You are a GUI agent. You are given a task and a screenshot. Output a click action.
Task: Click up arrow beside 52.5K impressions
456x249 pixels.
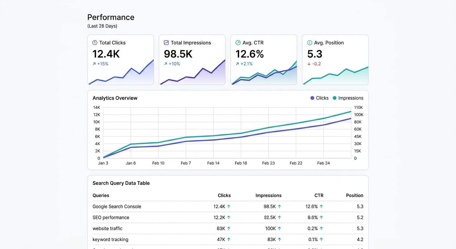pos(279,218)
